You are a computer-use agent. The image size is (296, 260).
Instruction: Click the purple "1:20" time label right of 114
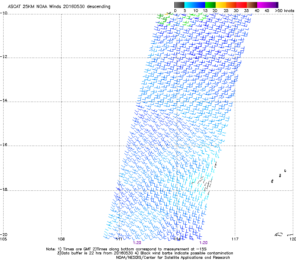[x=203, y=243]
